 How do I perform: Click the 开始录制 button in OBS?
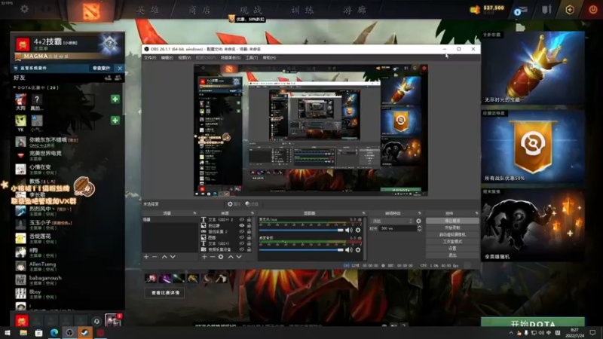(x=452, y=228)
